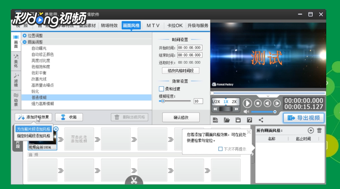Click 修改风格时间段 button
The width and height of the screenshot is (340, 189).
(181, 71)
